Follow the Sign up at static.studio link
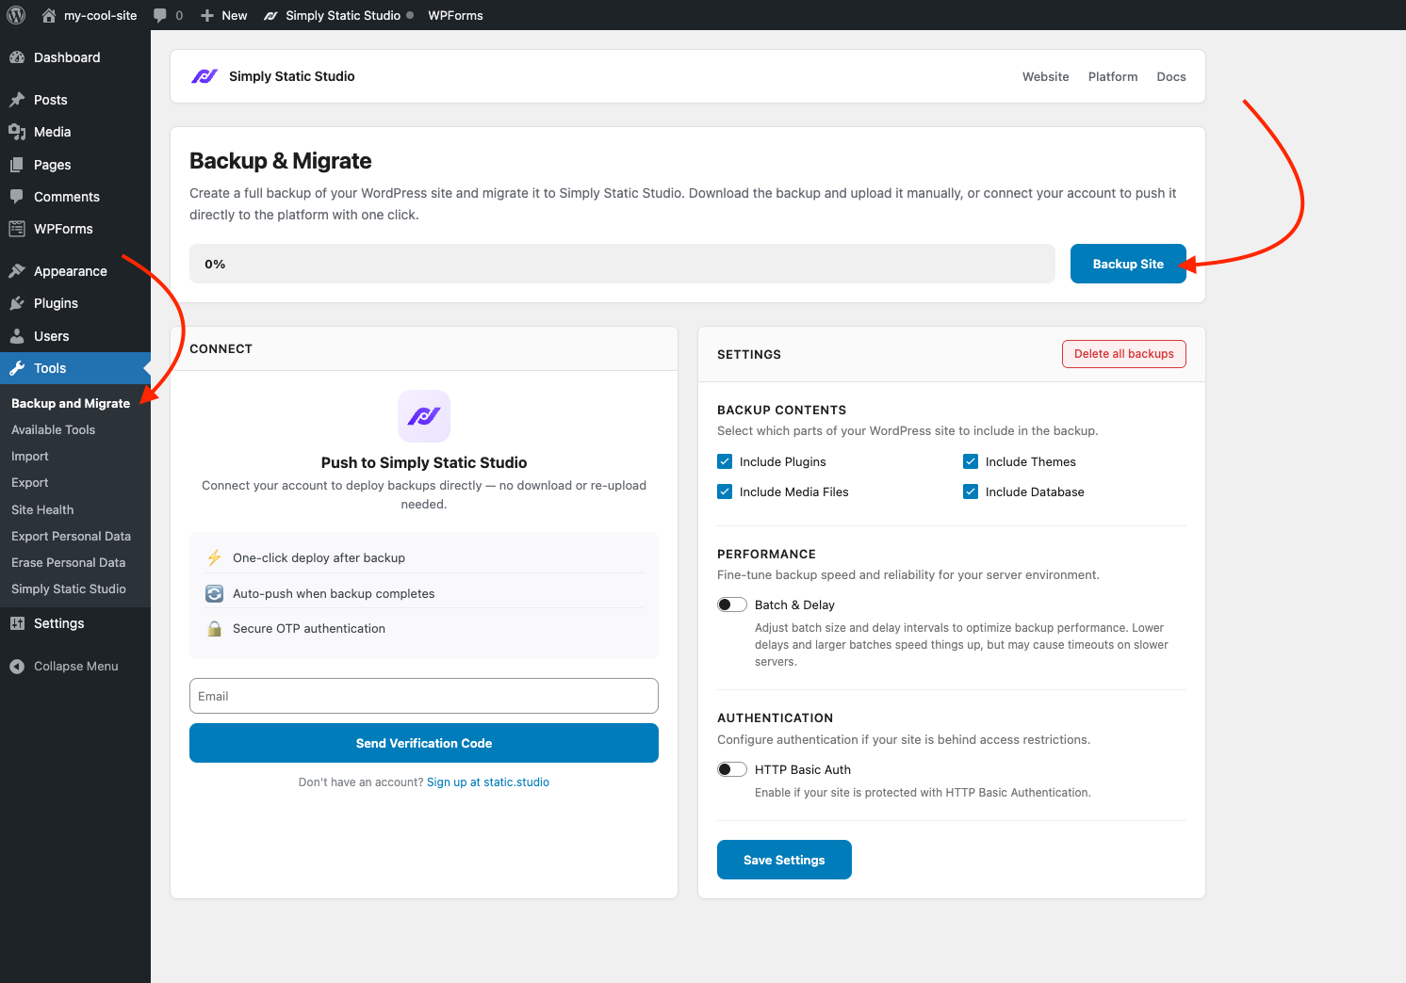The width and height of the screenshot is (1406, 983). pos(488,782)
